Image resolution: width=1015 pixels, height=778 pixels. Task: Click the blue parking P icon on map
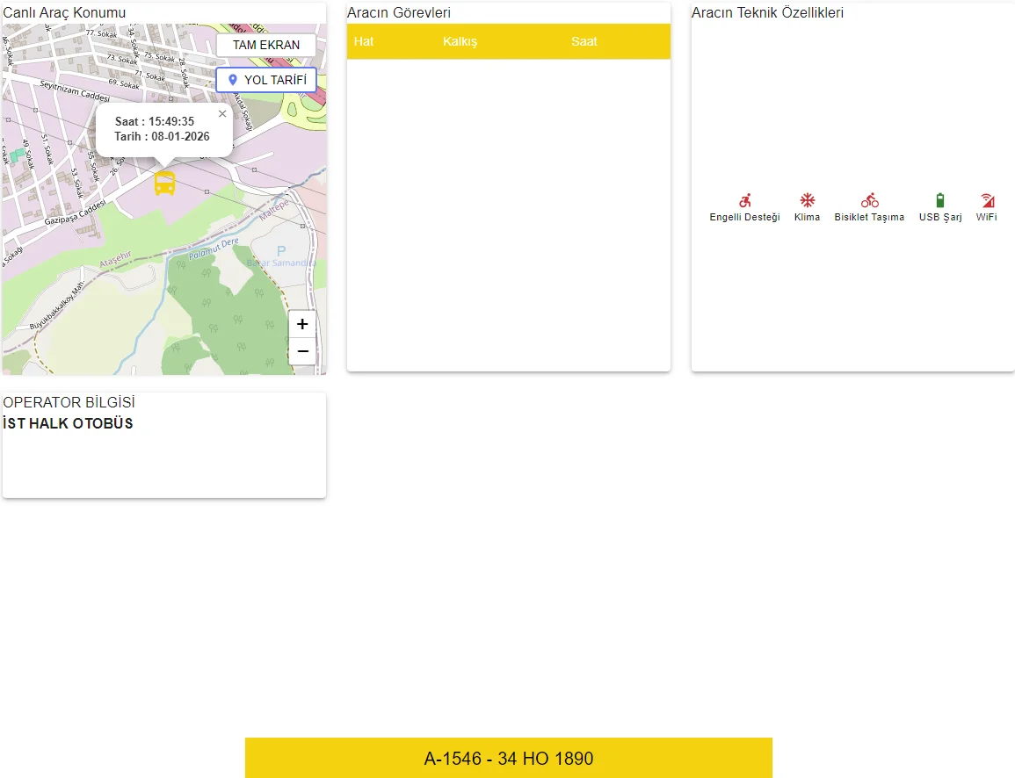(281, 251)
